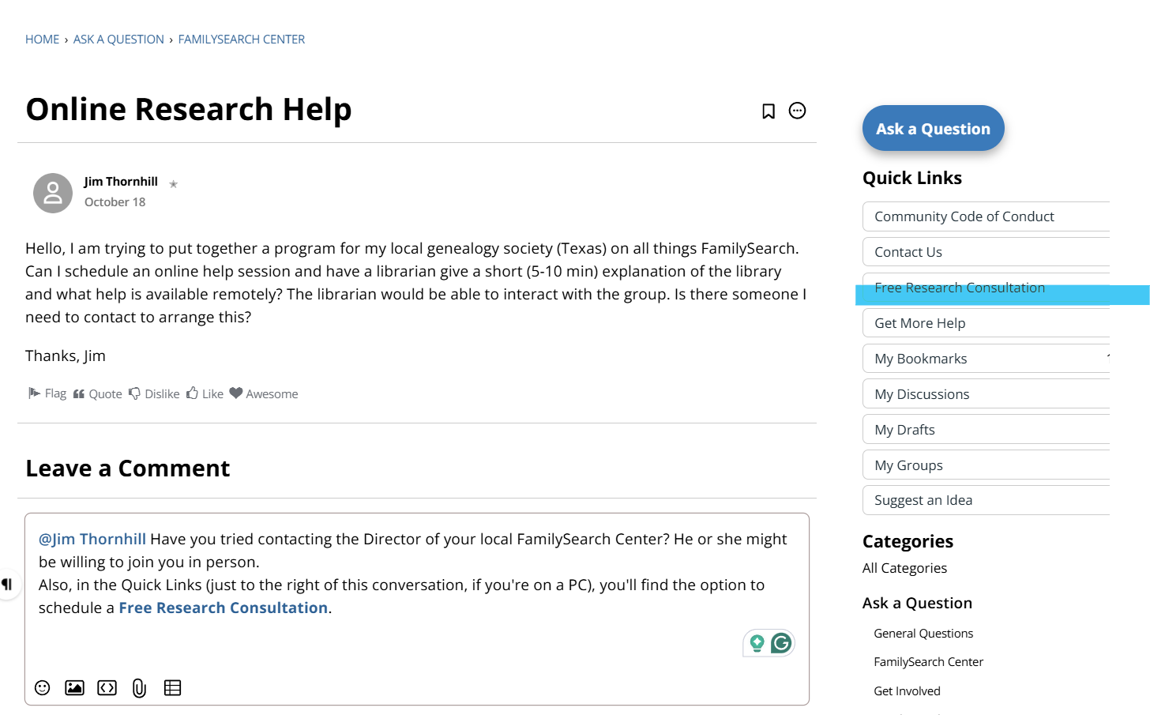Screen dimensions: 1150x715
Task: Open the FamilySearch Center category
Action: pos(928,662)
